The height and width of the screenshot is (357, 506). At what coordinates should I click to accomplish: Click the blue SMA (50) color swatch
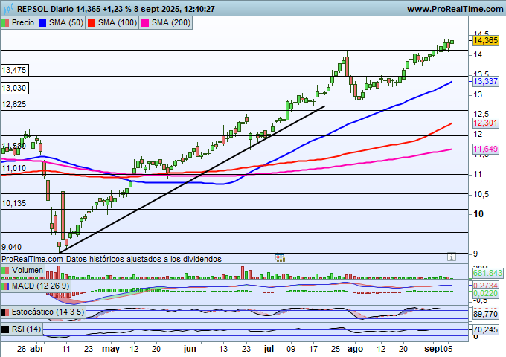point(44,23)
